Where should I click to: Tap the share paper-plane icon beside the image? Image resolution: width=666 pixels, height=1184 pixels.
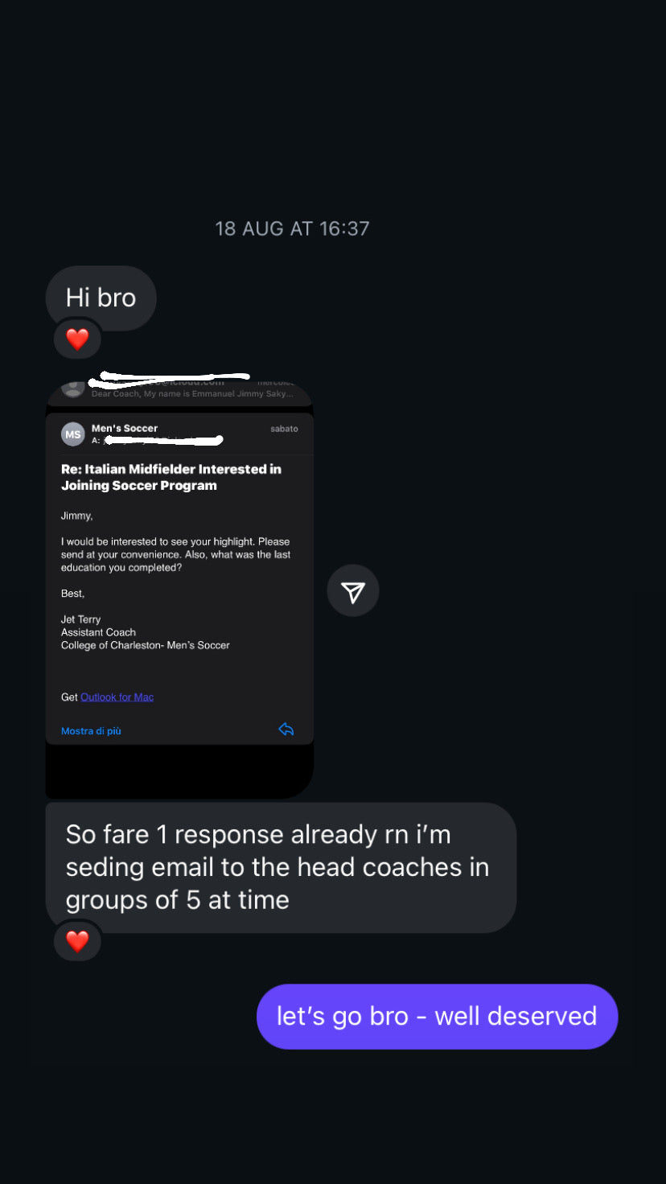[x=352, y=591]
